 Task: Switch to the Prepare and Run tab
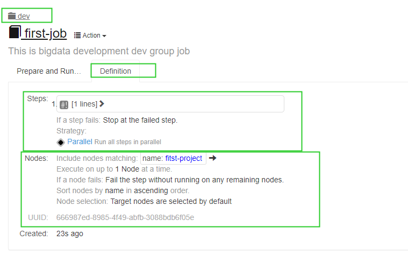click(x=49, y=71)
